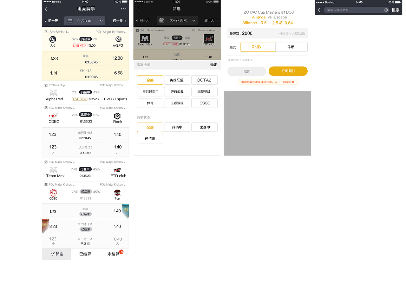Select 全部 under 赛事选择
The width and height of the screenshot is (406, 298).
(x=150, y=80)
